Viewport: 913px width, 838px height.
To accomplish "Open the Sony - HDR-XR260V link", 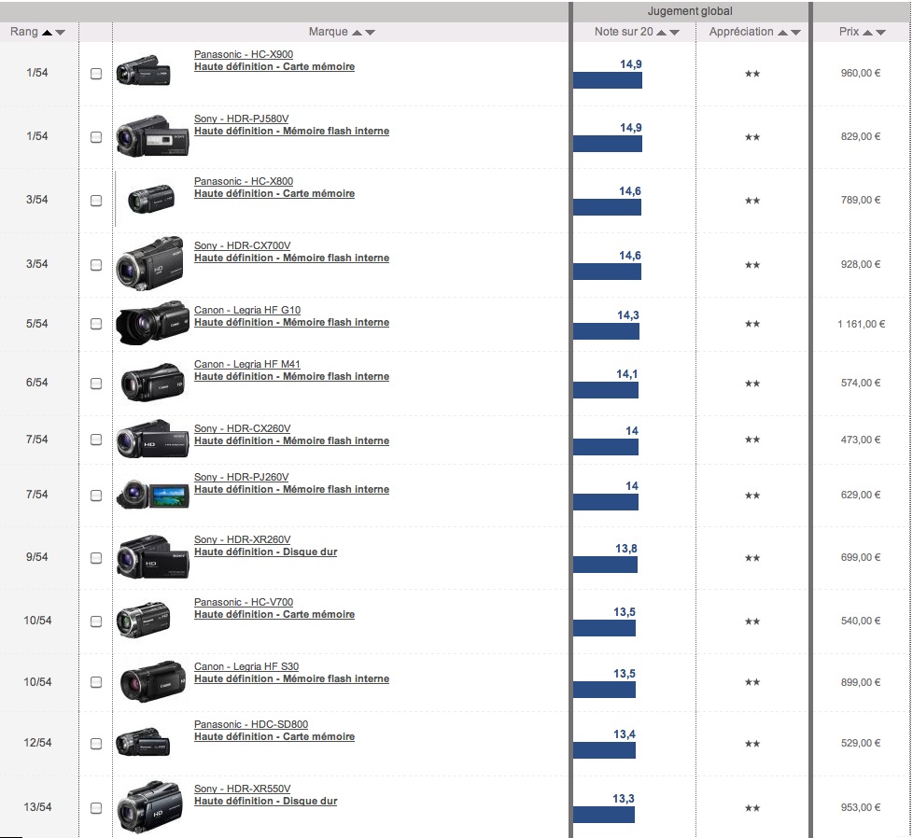I will [242, 539].
